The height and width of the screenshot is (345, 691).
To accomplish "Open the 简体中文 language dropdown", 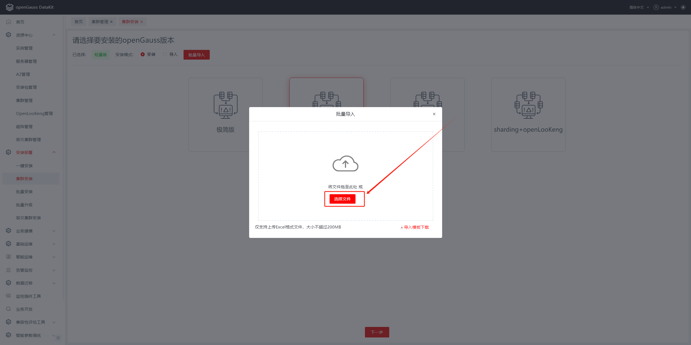I will (x=639, y=7).
